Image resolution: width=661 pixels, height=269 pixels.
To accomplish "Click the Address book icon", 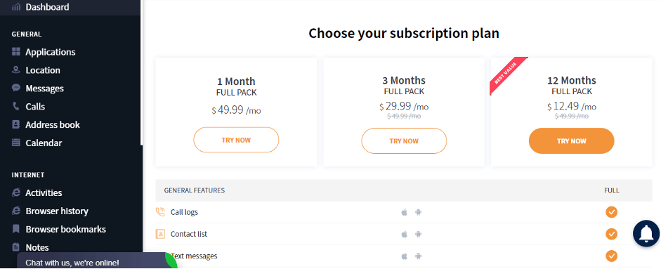I will pos(16,124).
